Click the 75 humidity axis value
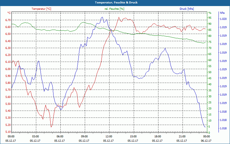Viewport: 230px width, 144px height. tap(210, 42)
